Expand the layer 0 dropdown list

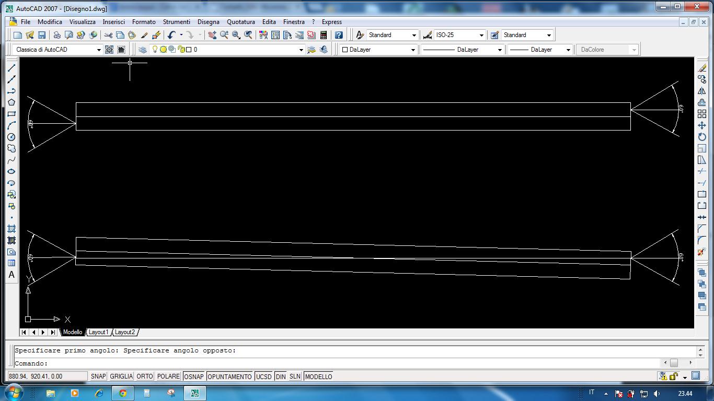(x=301, y=50)
